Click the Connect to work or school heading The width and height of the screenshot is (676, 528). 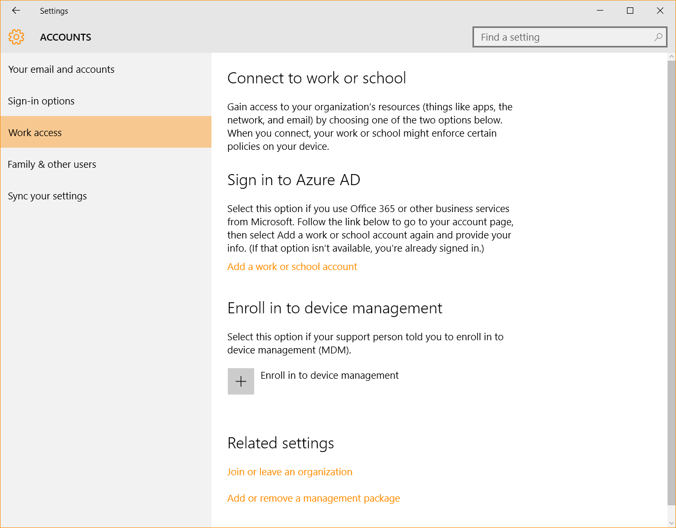[316, 78]
